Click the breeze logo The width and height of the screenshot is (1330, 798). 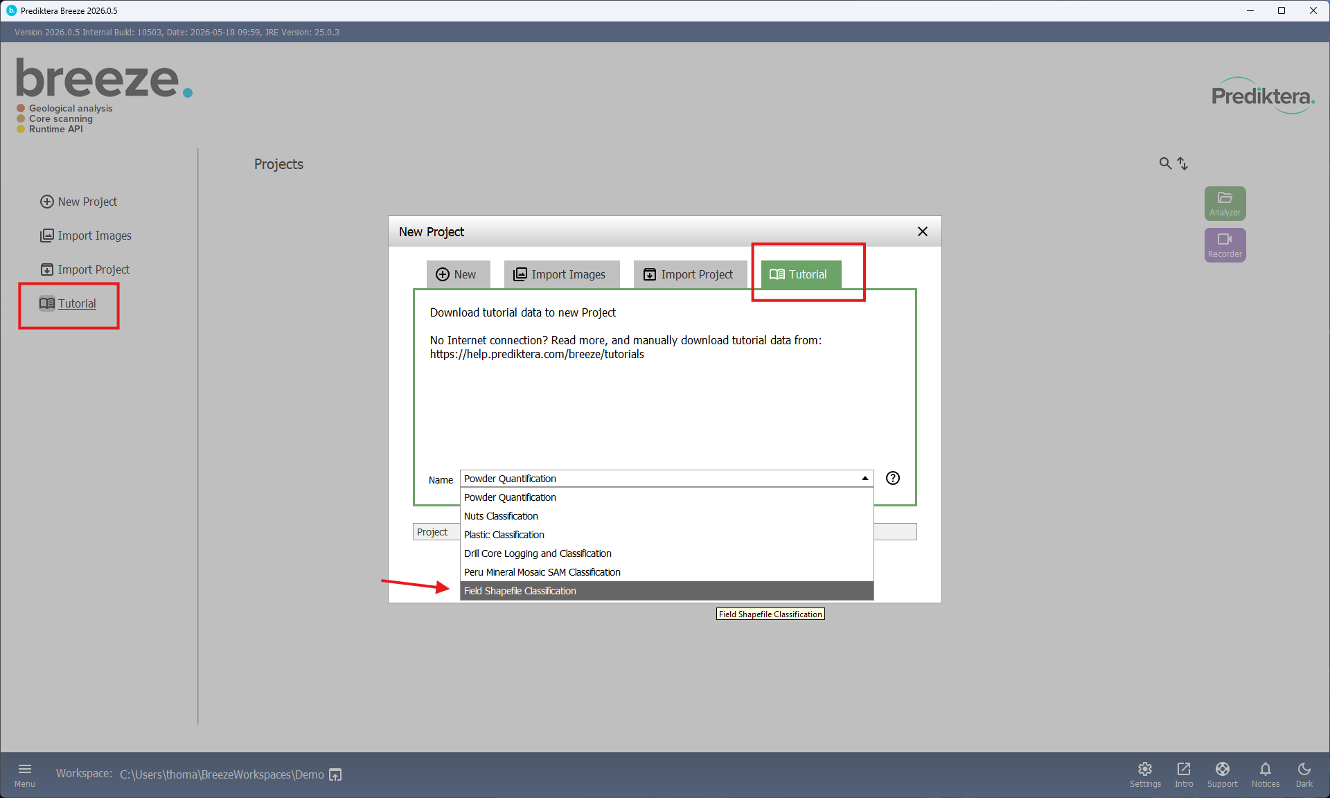pos(104,78)
